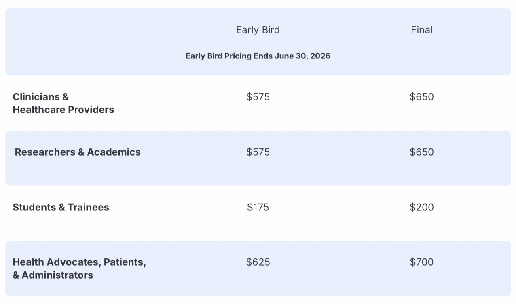Select Researchers & Academics Final $650
Screen dimensions: 516x304
point(421,152)
